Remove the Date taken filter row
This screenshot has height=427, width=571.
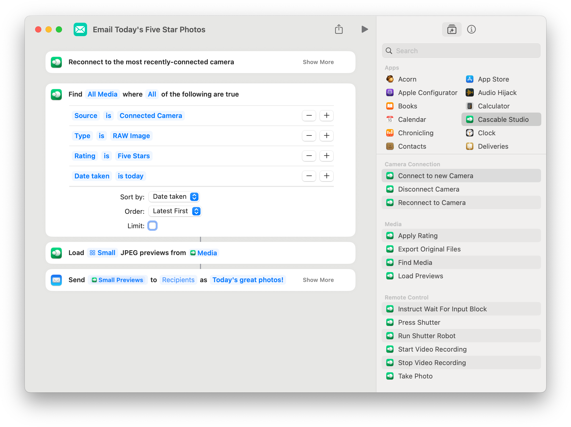(309, 176)
